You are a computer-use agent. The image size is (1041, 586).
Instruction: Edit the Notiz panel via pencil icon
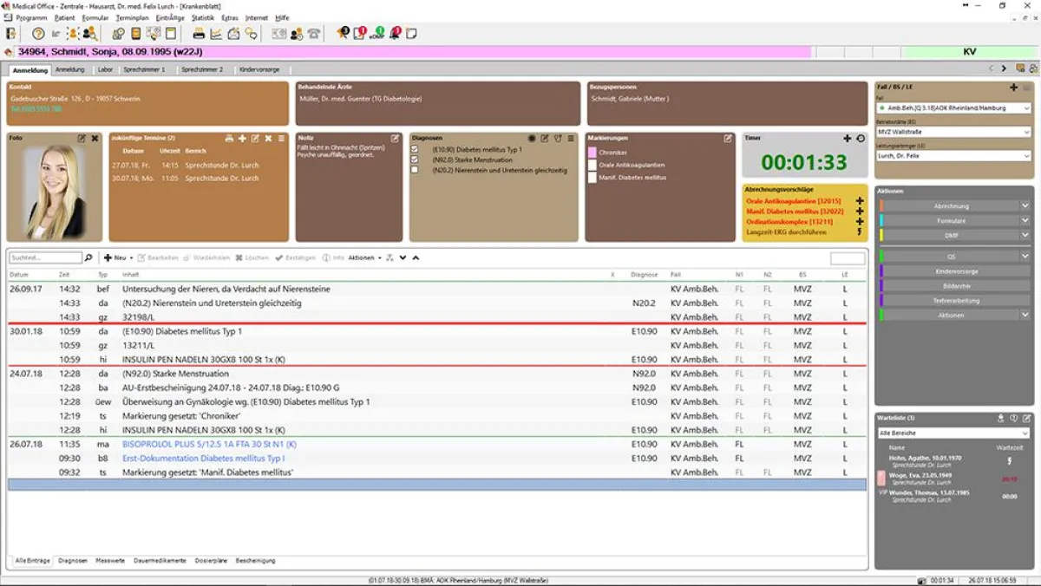click(x=395, y=138)
